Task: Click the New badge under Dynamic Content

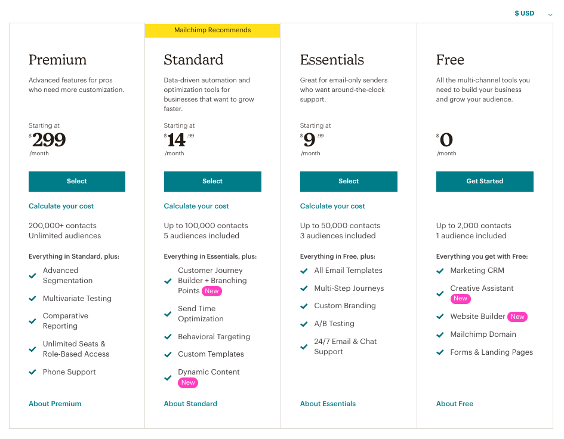Action: (188, 383)
